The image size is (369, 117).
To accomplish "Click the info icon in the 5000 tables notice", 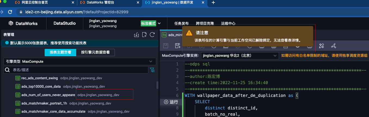I will point(7,43).
